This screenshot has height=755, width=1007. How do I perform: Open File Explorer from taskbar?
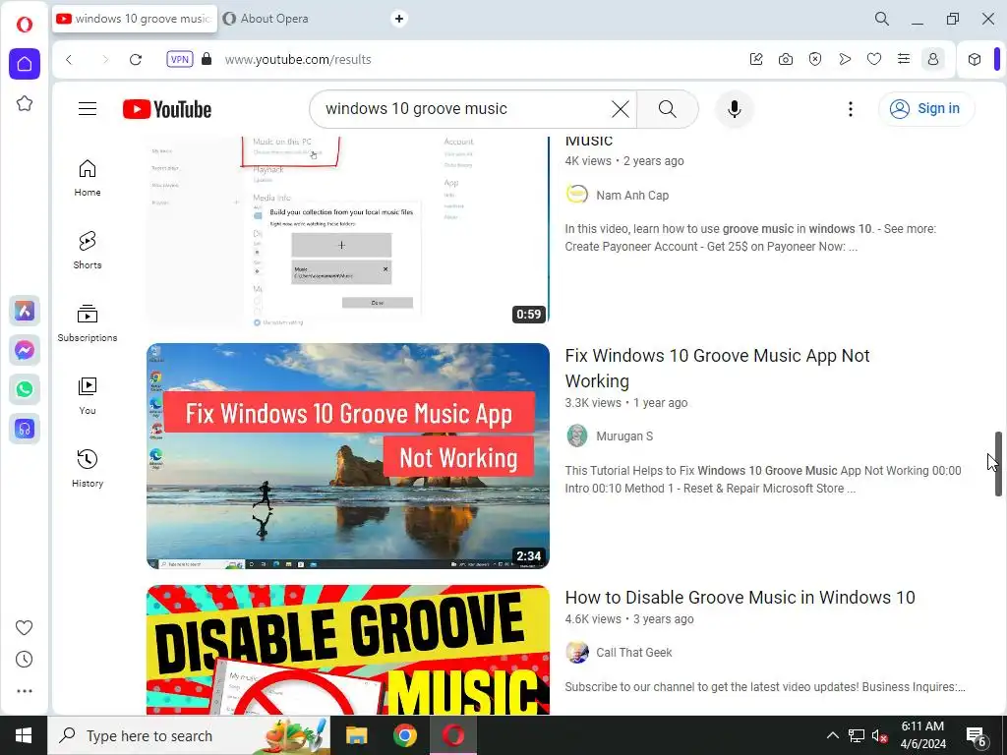[x=356, y=735]
